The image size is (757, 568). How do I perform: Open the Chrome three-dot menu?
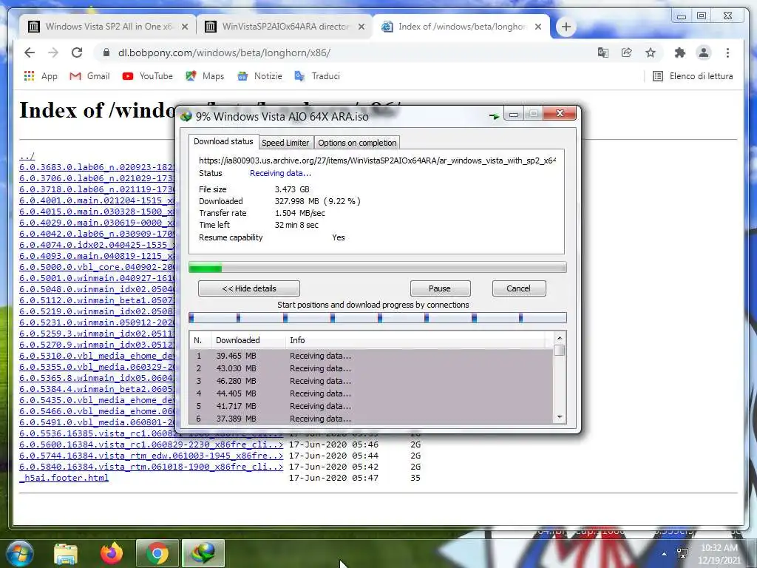(727, 53)
